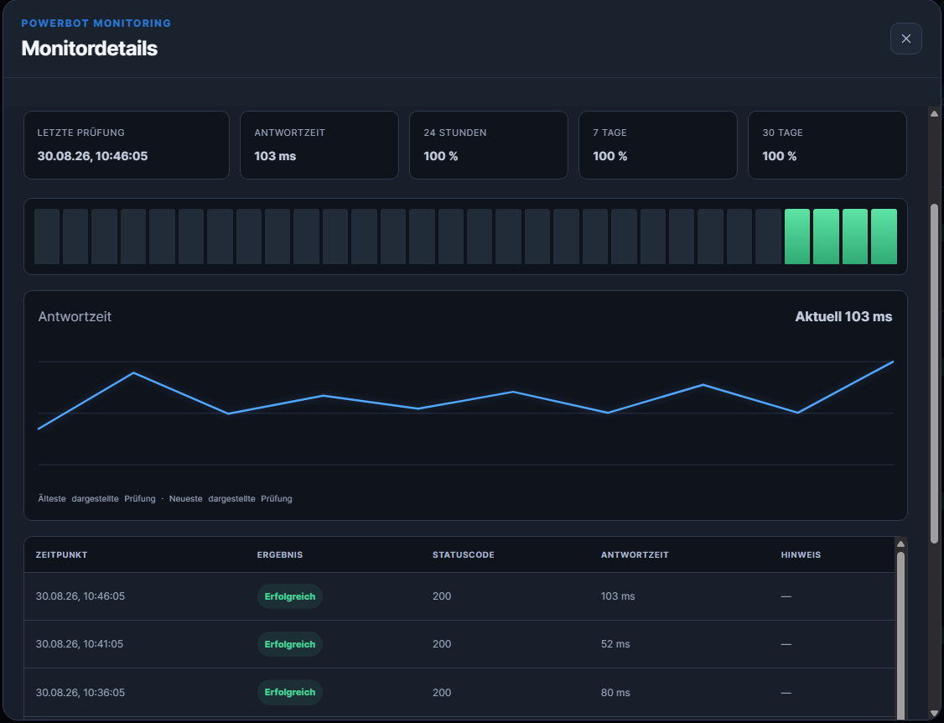This screenshot has width=944, height=723.
Task: Click the chart line's final peak point
Action: 892,361
